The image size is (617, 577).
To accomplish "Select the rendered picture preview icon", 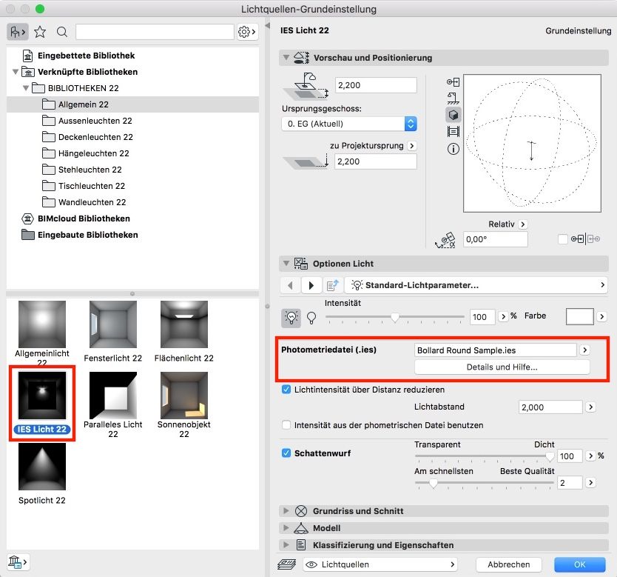I will click(x=453, y=131).
